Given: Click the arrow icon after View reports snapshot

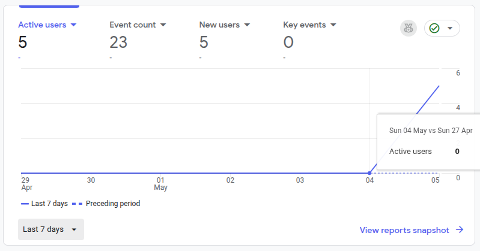Looking at the screenshot, I should (460, 229).
